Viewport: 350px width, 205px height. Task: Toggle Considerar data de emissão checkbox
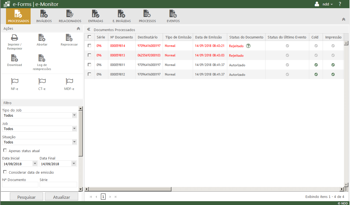tap(5, 172)
